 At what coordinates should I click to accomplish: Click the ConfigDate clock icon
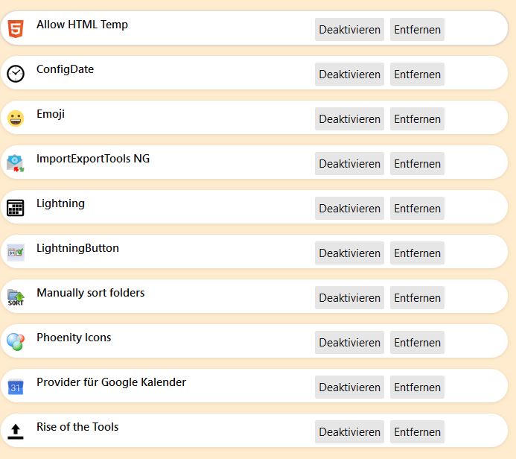click(16, 74)
